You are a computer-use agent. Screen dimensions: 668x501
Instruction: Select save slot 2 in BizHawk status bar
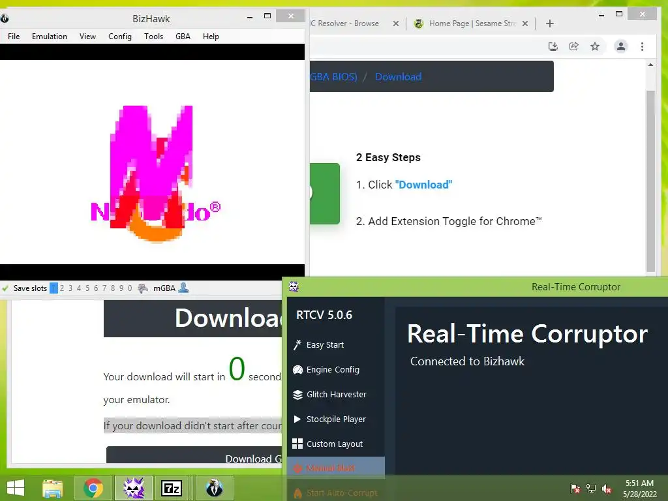tap(62, 288)
